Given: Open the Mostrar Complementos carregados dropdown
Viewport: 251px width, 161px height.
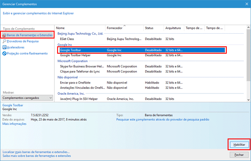Looking at the screenshot, I should [27, 98].
